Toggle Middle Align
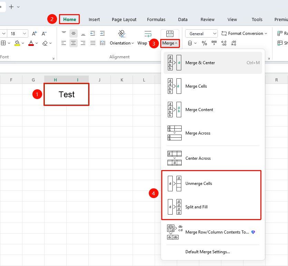This screenshot has width=288, height=266. 74,33
